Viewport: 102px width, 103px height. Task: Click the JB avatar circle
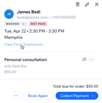(9, 14)
